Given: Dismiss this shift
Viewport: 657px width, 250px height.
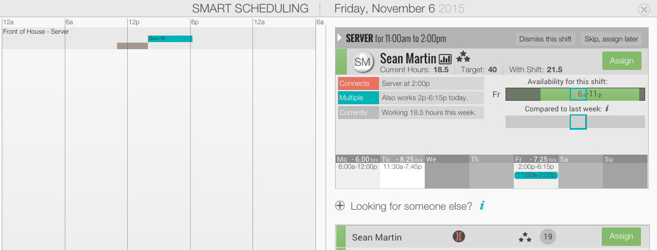Looking at the screenshot, I should point(545,39).
